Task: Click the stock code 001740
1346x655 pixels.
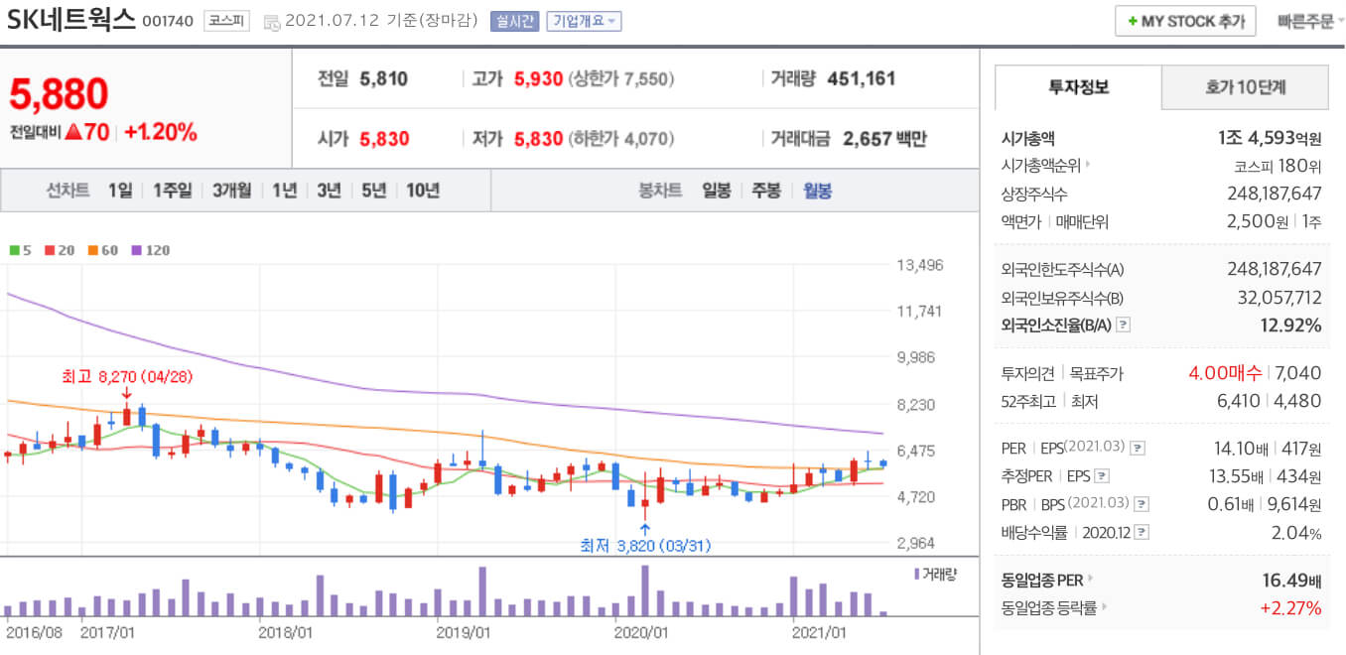Action: pyautogui.click(x=168, y=21)
